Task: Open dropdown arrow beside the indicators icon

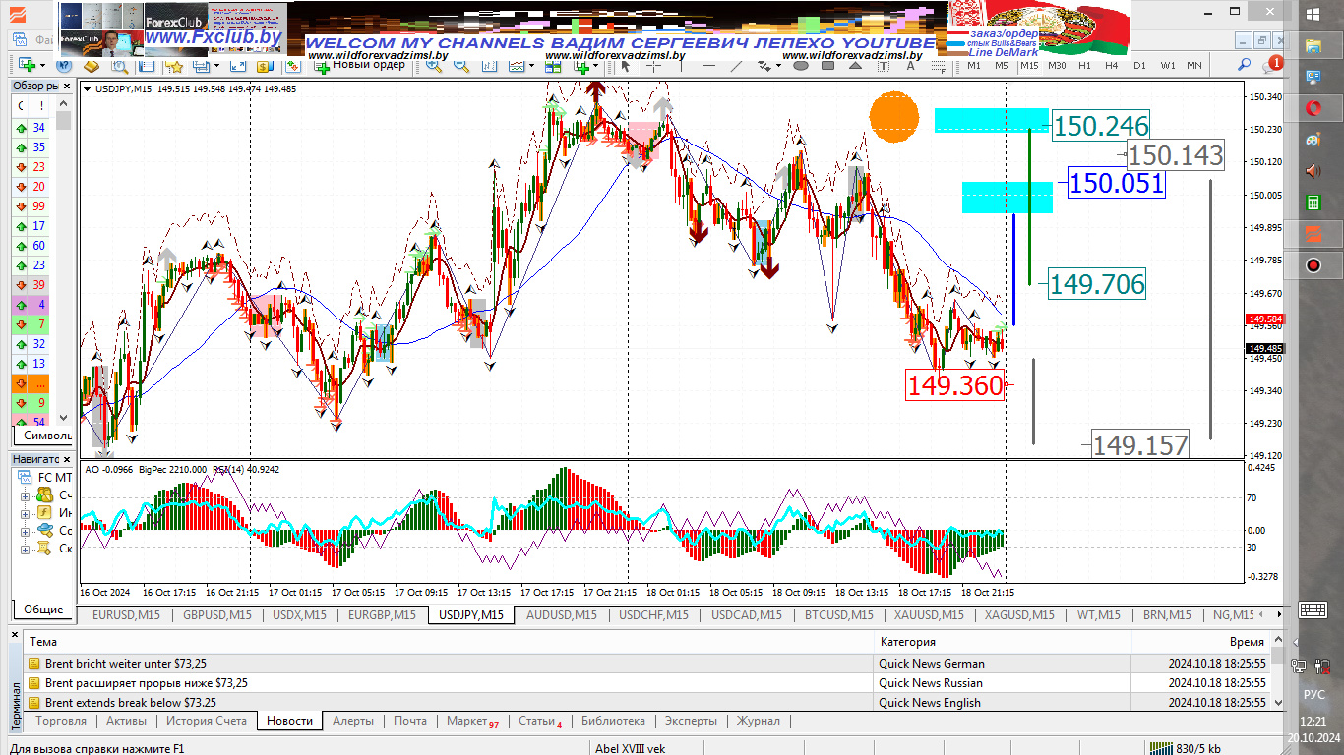Action: pos(531,66)
